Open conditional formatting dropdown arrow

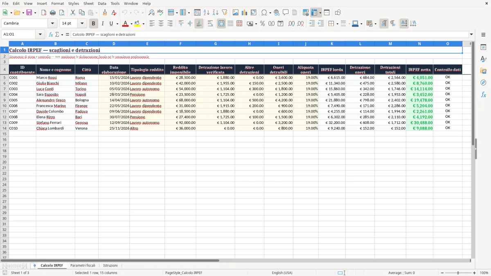(x=375, y=24)
